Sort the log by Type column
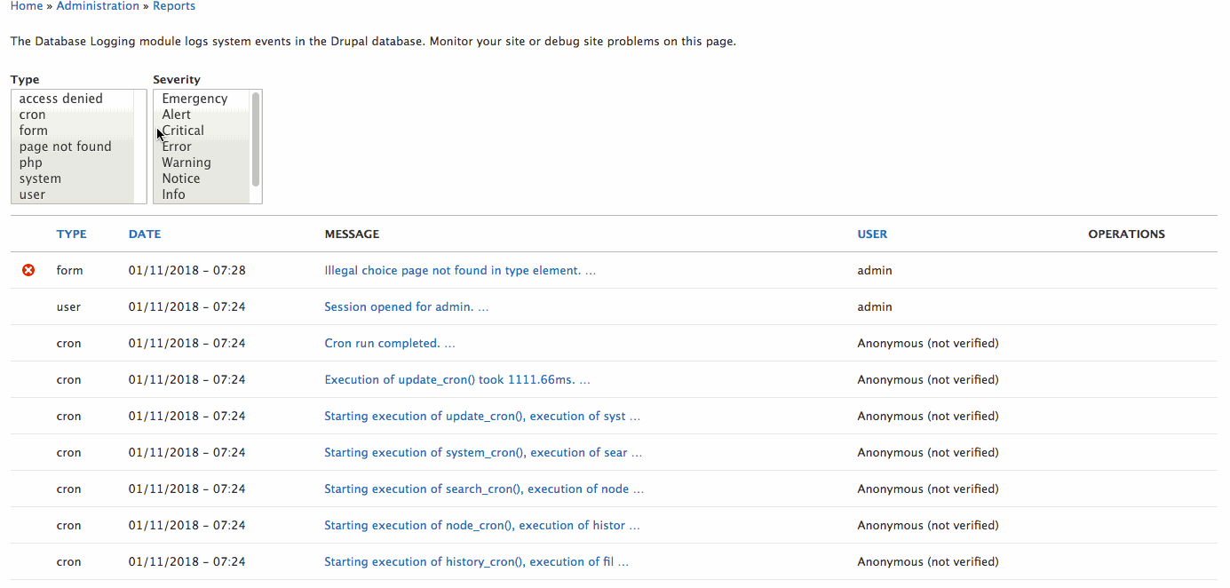 71,234
